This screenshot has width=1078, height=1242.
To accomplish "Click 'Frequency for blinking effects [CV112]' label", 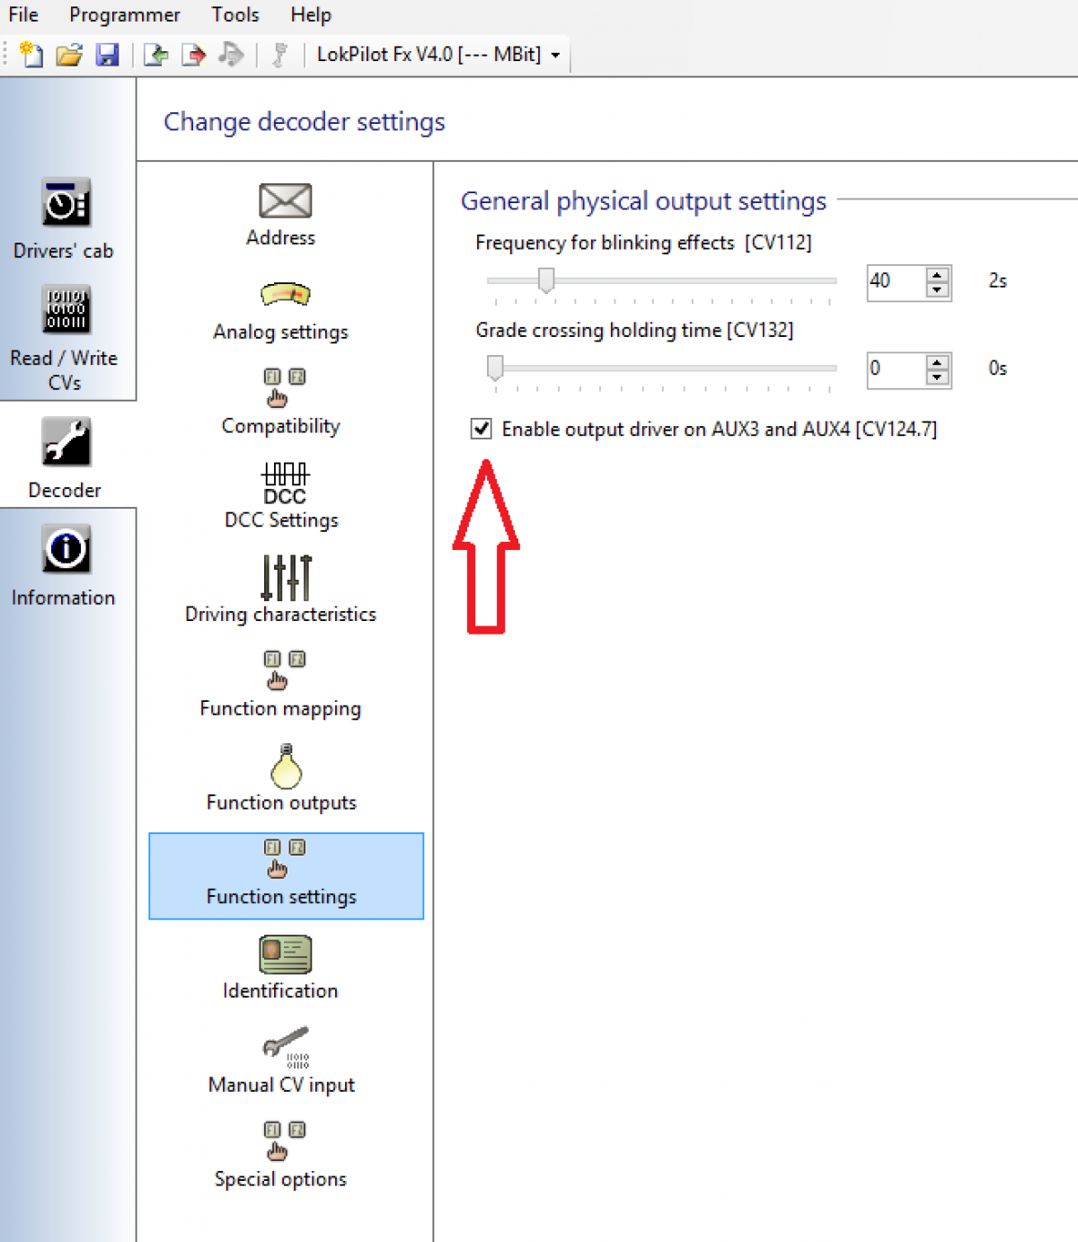I will [x=643, y=243].
